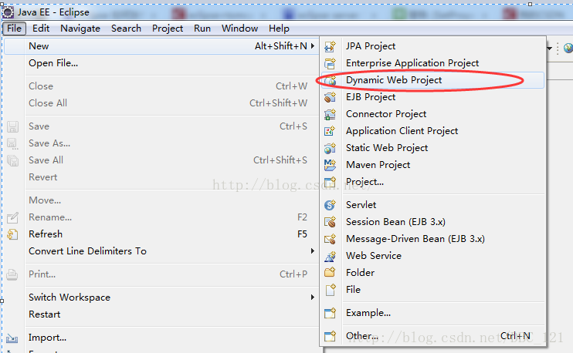Open the Project menu
573x353 pixels.
168,28
